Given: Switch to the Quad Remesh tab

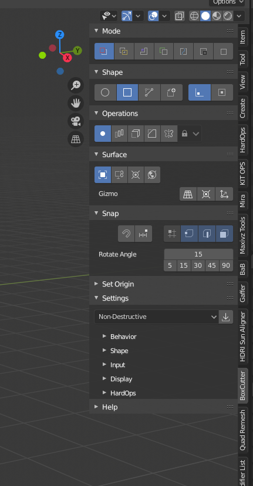Looking at the screenshot, I should (x=243, y=430).
